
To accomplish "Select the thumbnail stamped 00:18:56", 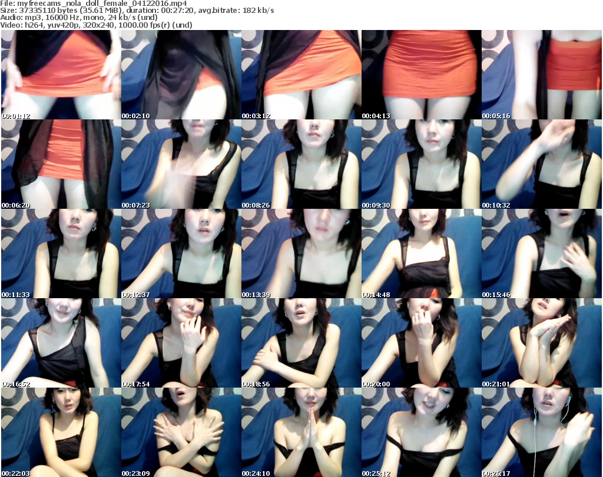I will 301,343.
